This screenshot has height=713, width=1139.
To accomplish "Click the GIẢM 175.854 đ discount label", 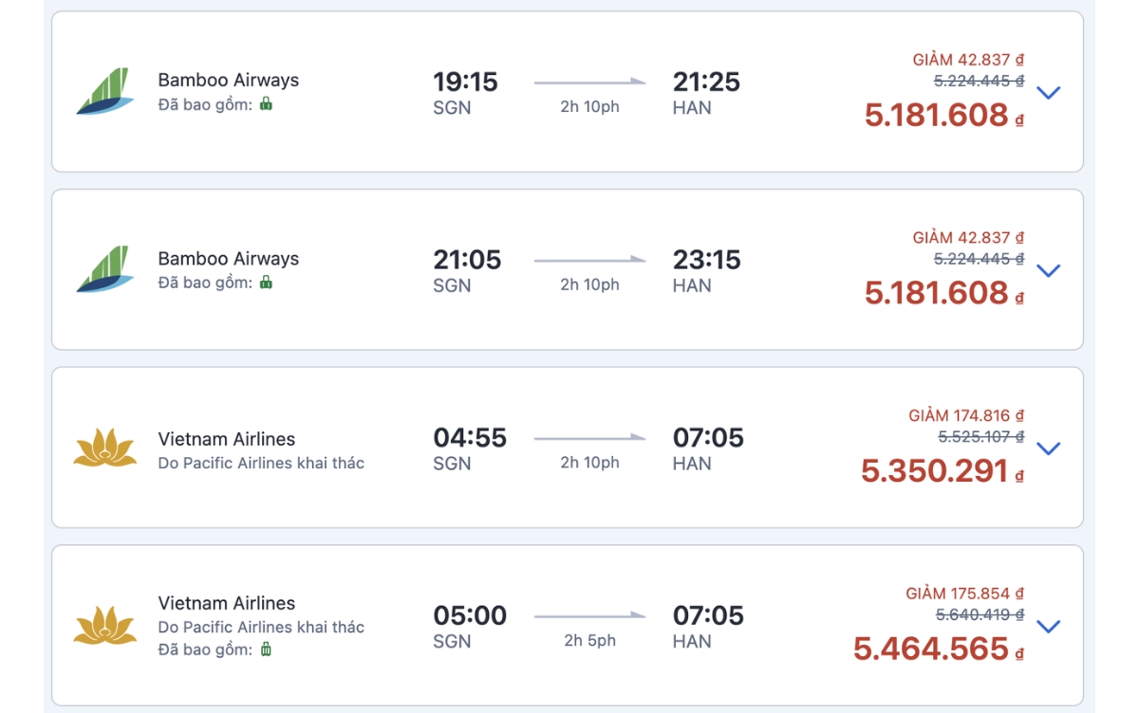I will click(965, 594).
